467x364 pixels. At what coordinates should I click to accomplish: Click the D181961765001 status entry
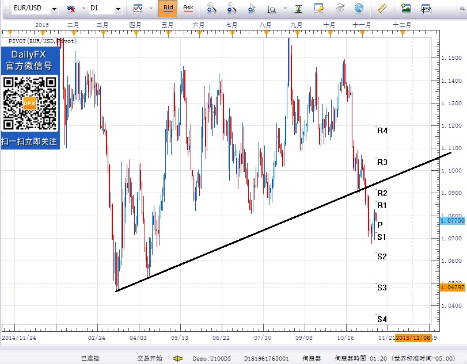266,358
